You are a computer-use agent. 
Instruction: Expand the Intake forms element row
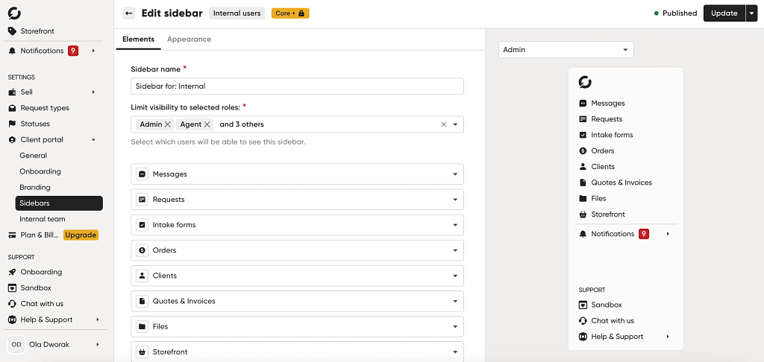(x=455, y=225)
